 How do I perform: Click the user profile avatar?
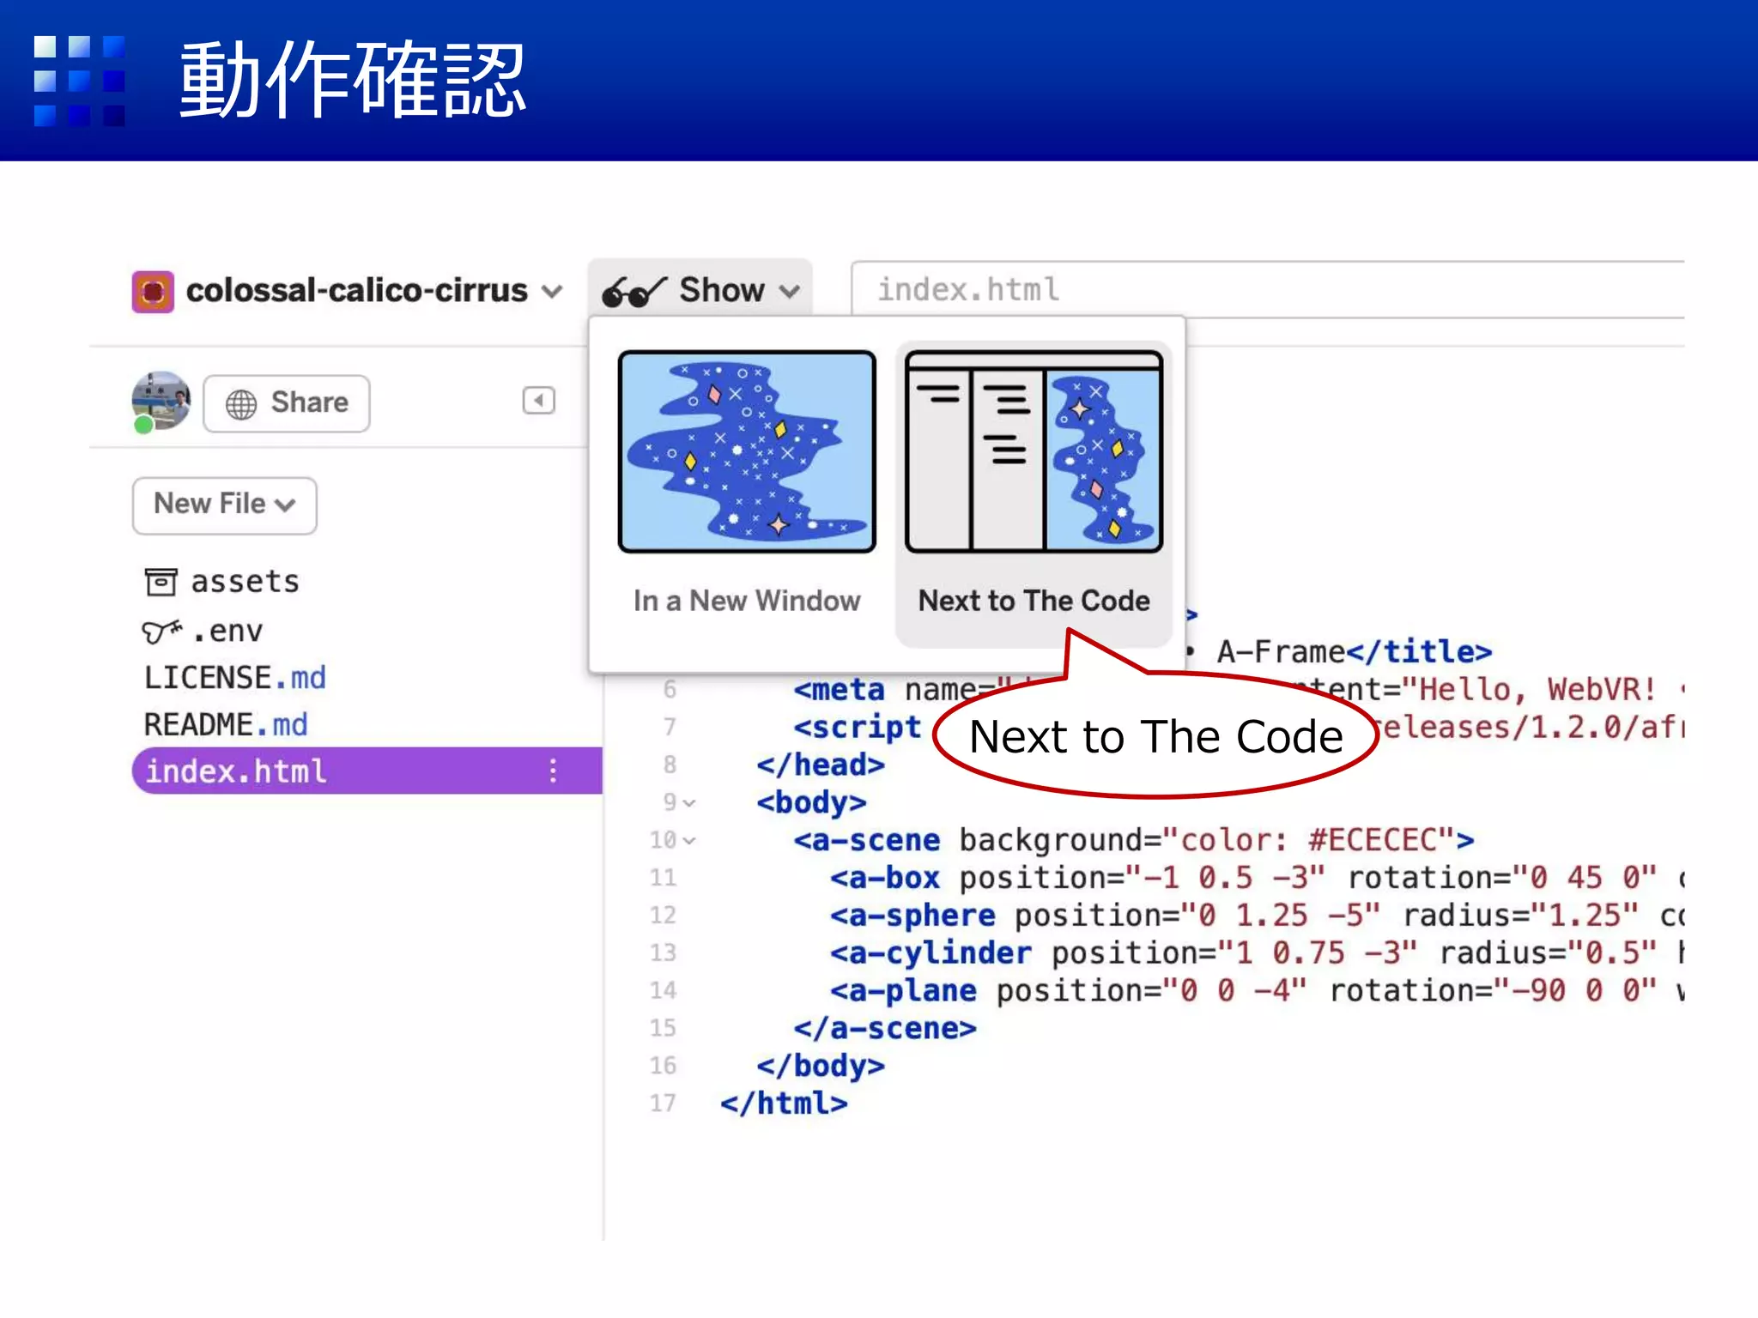click(161, 402)
